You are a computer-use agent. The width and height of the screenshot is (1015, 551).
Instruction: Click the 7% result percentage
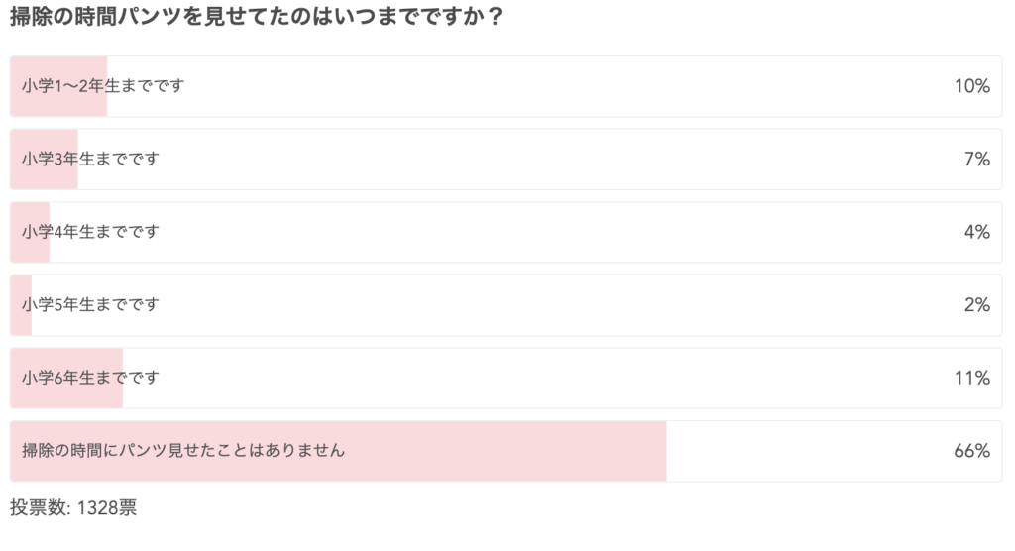tap(977, 160)
